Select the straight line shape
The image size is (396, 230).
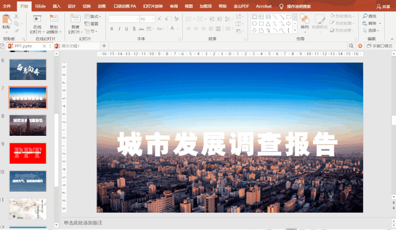coord(275,17)
